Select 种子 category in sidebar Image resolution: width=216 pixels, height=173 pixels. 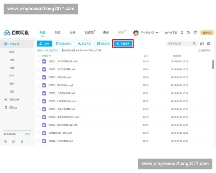tap(12, 76)
